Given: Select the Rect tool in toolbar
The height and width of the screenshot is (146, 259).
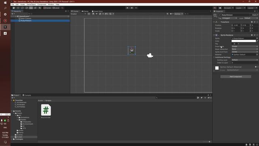Looking at the screenshot, I should [x=31, y=8].
